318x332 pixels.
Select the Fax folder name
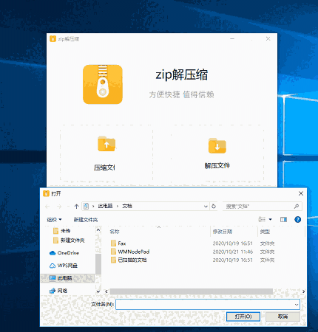coord(122,243)
